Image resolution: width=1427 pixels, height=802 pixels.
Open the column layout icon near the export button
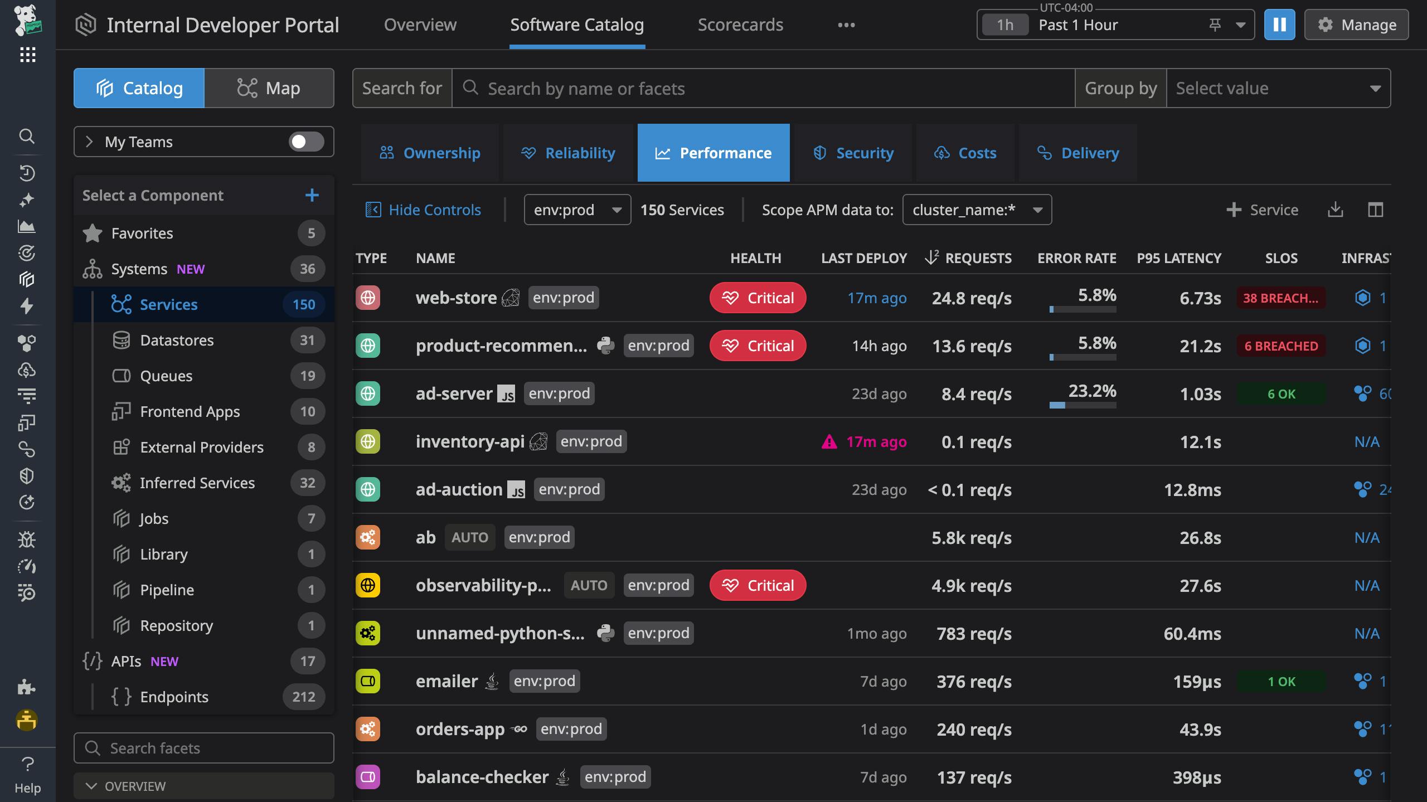pos(1376,210)
